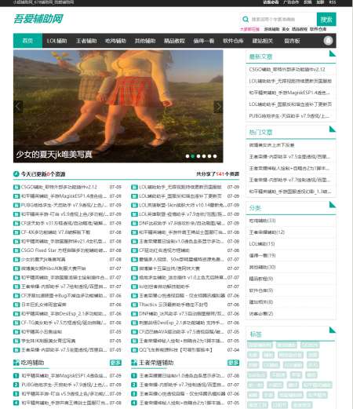
Task: Show previous slide with left carousel arrow
Action: click(x=18, y=107)
